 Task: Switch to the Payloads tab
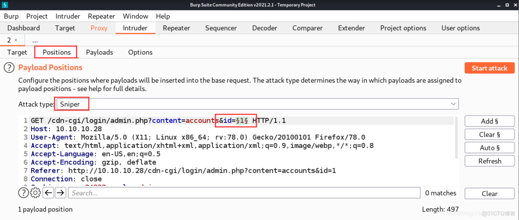pos(100,52)
